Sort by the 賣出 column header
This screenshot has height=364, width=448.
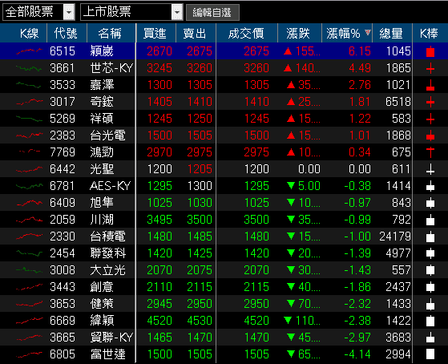[x=195, y=34]
